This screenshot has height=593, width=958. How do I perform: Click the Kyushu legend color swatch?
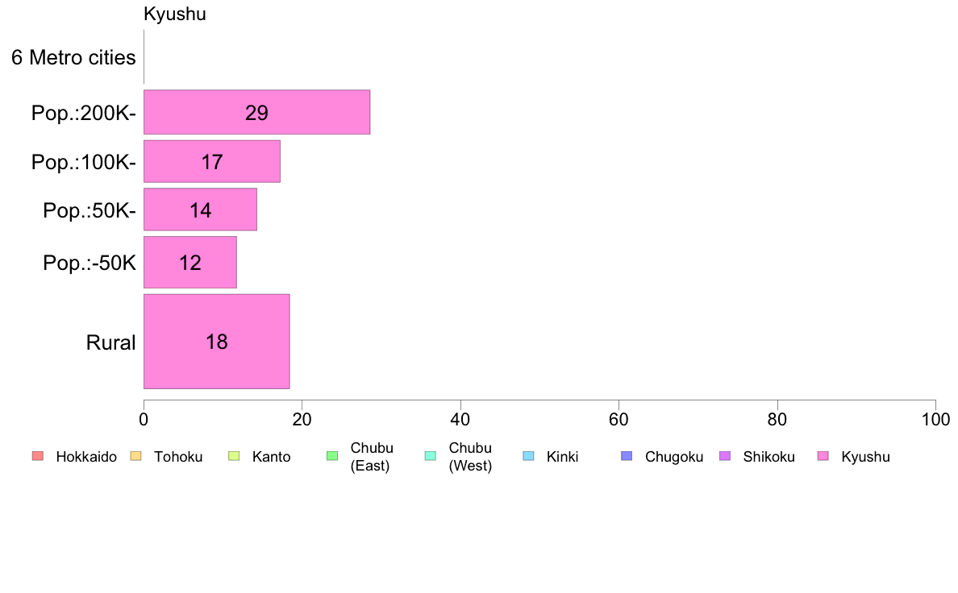pos(823,456)
